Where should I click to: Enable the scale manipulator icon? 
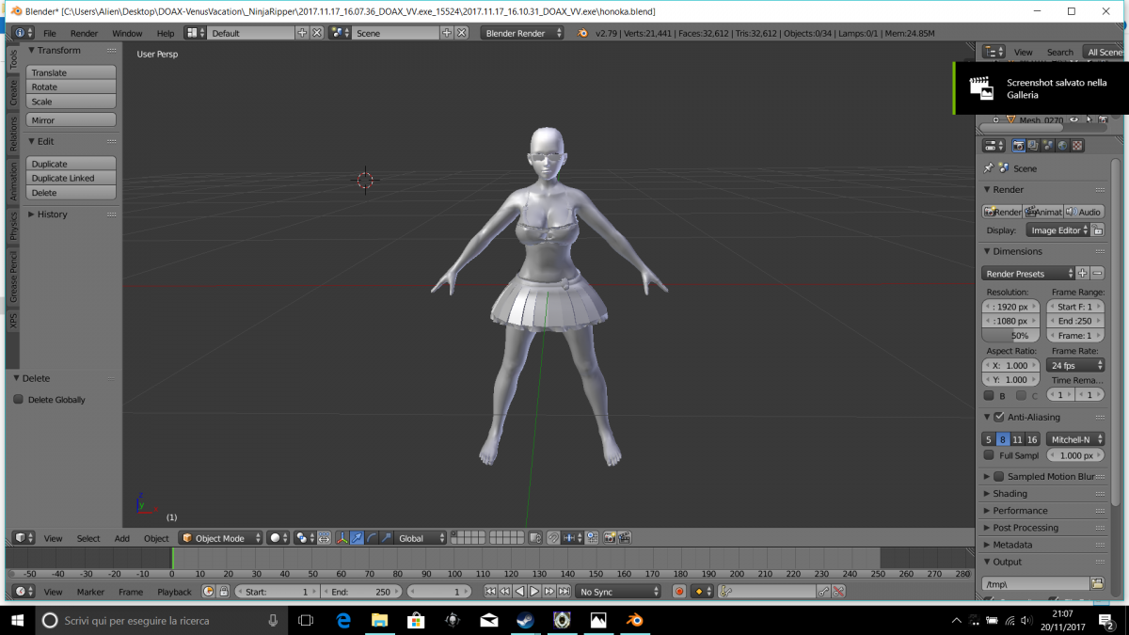387,538
